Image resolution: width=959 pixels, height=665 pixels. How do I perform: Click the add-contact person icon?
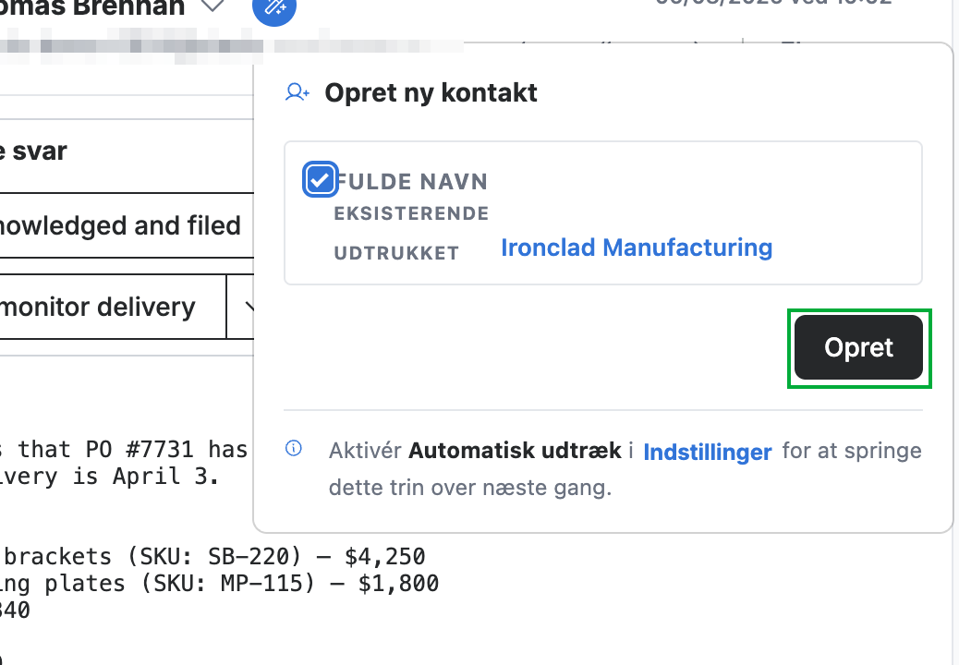297,93
